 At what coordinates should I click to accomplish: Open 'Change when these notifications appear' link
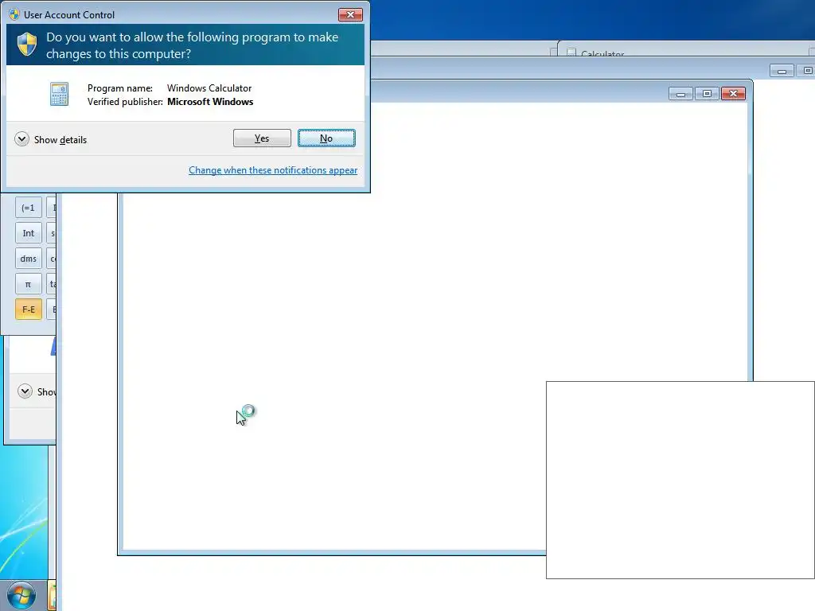point(273,170)
